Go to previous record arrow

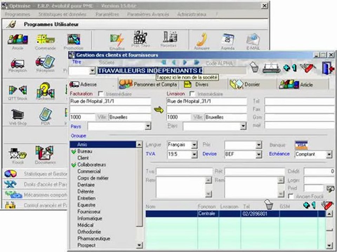point(174,63)
